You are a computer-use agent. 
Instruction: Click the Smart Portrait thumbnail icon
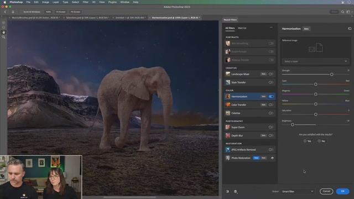[x=228, y=51]
